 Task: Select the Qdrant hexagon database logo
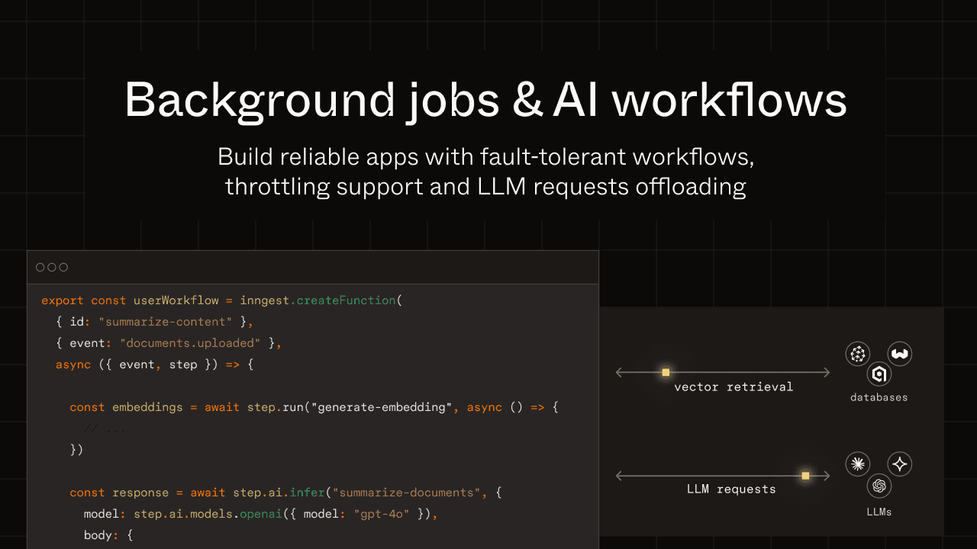click(879, 374)
